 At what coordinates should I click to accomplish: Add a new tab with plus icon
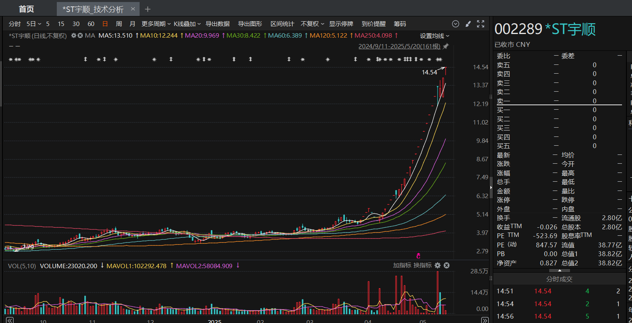(x=148, y=9)
